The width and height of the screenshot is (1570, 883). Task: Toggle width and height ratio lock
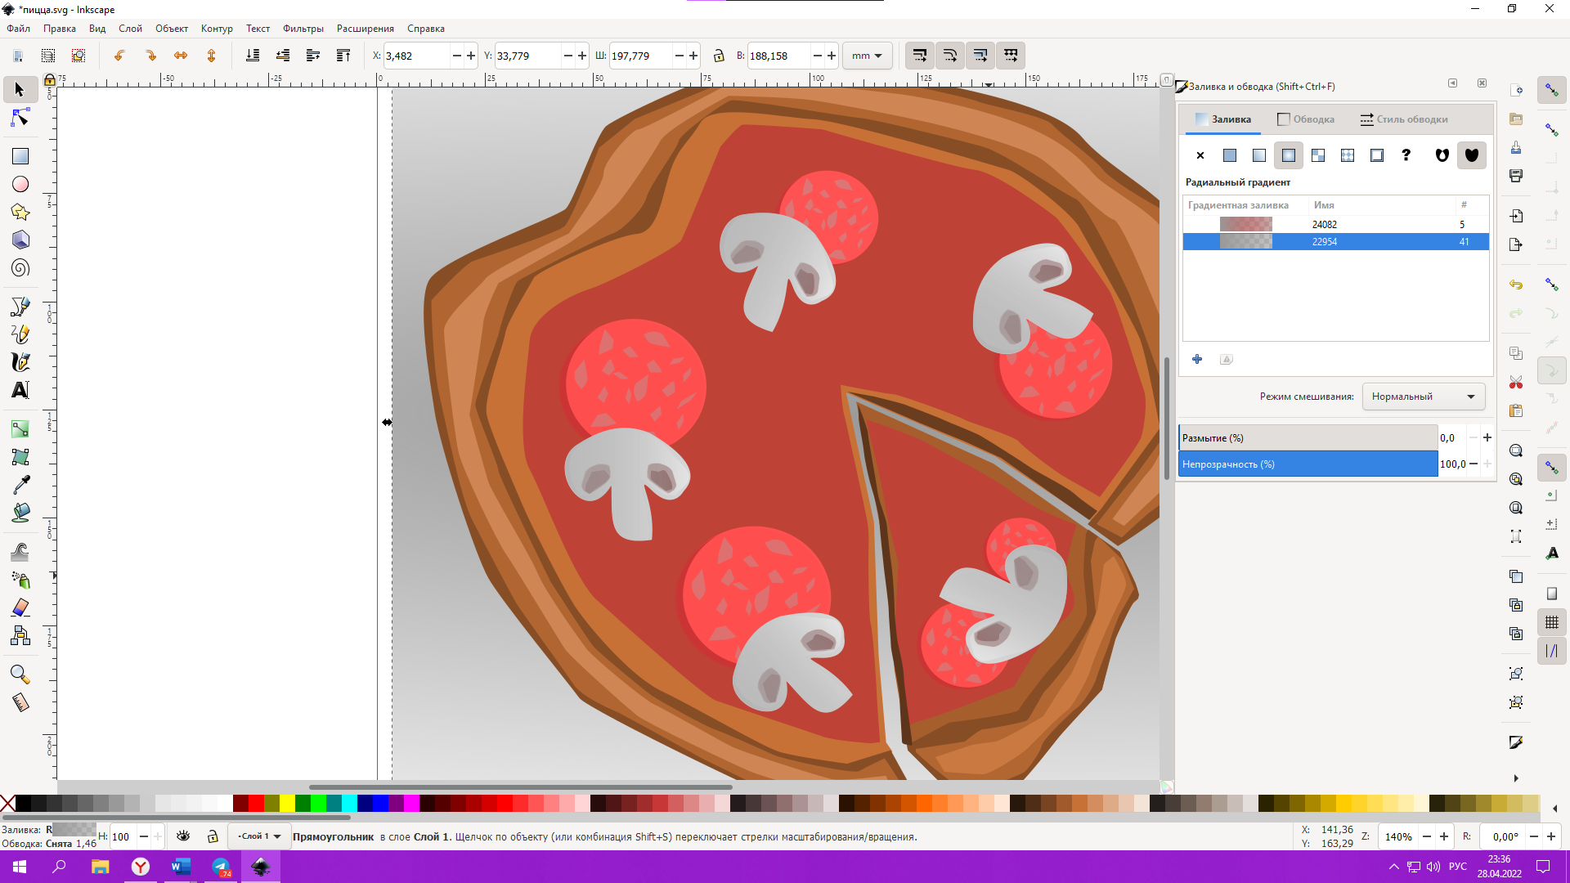click(719, 56)
